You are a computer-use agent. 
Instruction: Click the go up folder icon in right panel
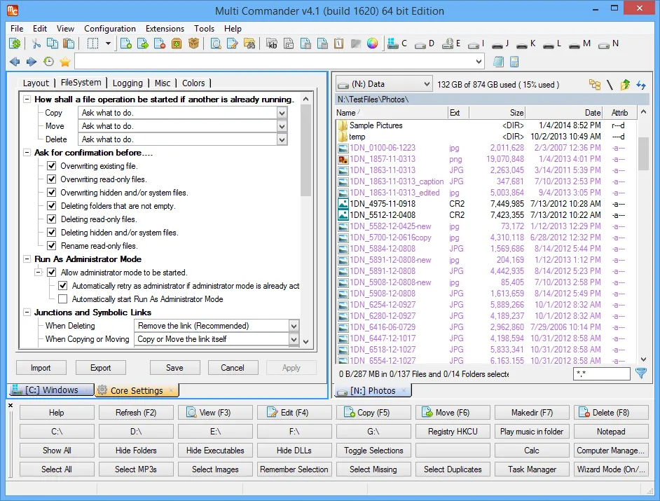[x=625, y=85]
